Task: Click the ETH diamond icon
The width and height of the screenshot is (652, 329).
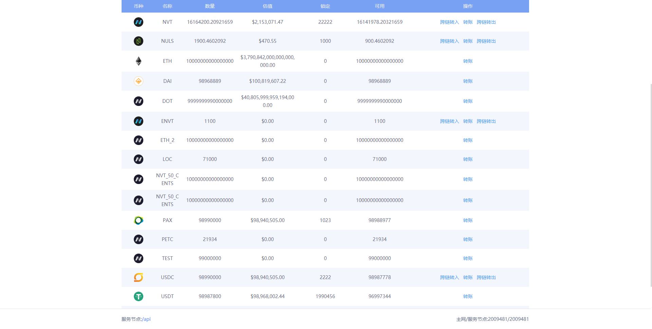Action: (139, 61)
